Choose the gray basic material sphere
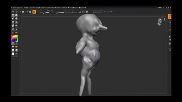This screenshot has width=182, height=102. click(x=13, y=43)
